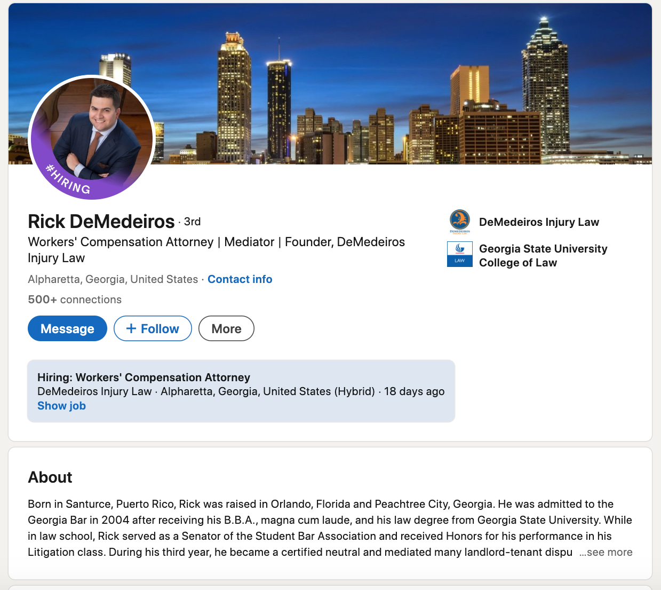Open Rick's profile photo with #HIRING badge

pos(91,133)
